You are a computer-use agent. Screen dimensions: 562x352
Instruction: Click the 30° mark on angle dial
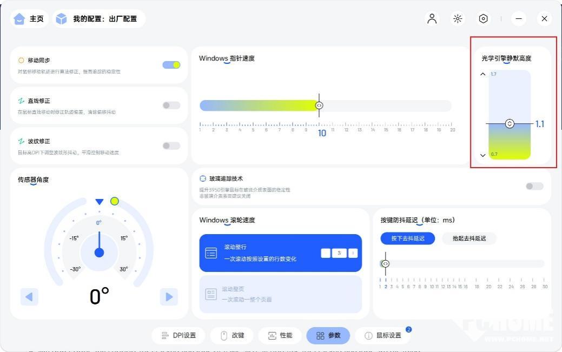pos(124,269)
